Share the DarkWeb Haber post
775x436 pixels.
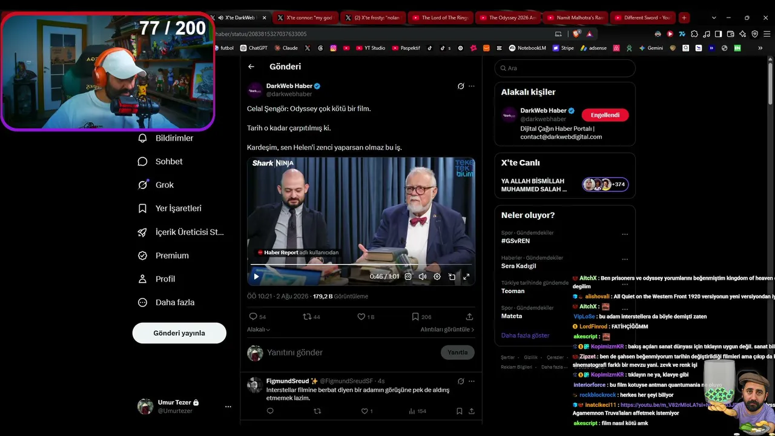point(469,317)
